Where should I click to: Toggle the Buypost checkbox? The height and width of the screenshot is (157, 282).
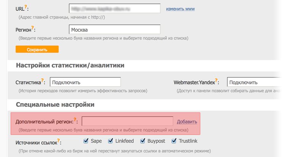click(x=143, y=141)
